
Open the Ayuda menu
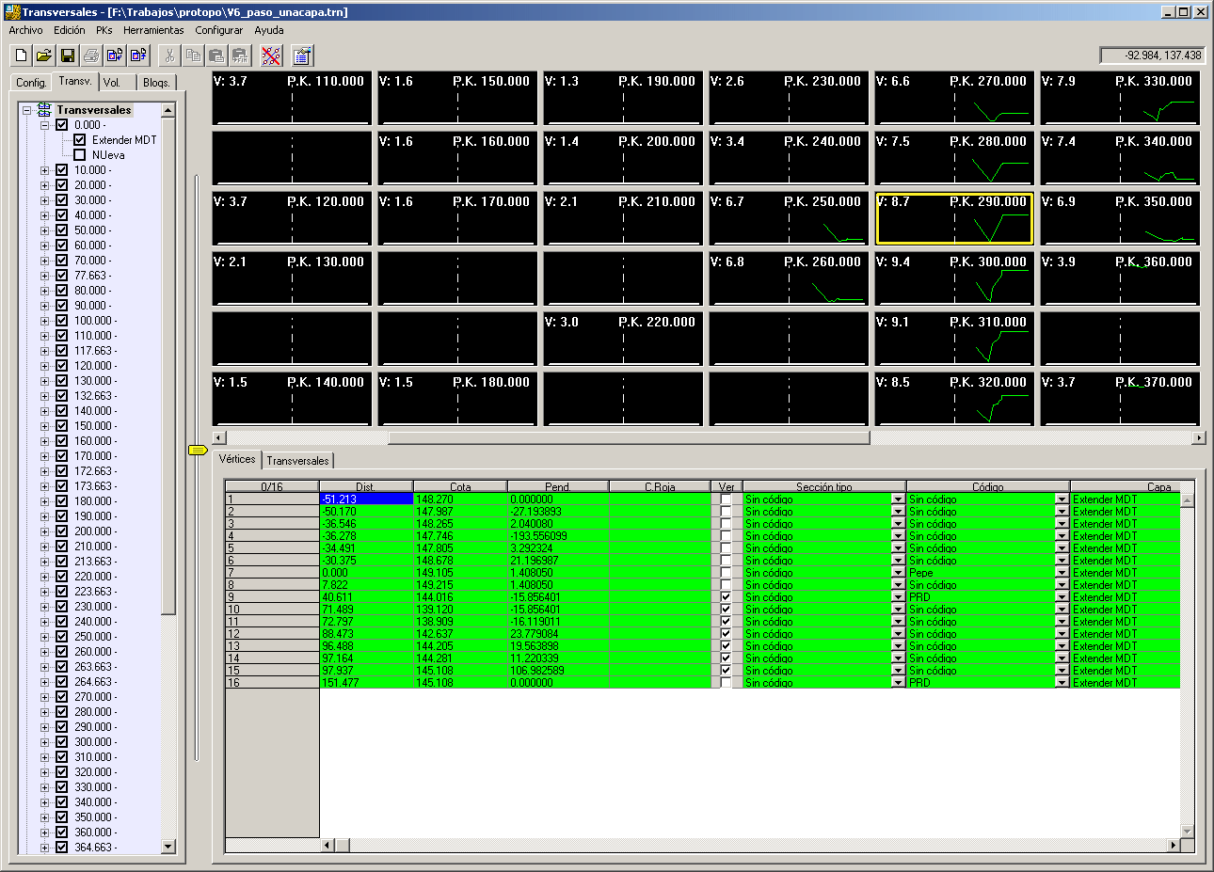pyautogui.click(x=269, y=30)
